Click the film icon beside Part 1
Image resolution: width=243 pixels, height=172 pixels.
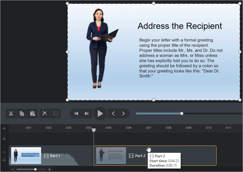click(46, 156)
